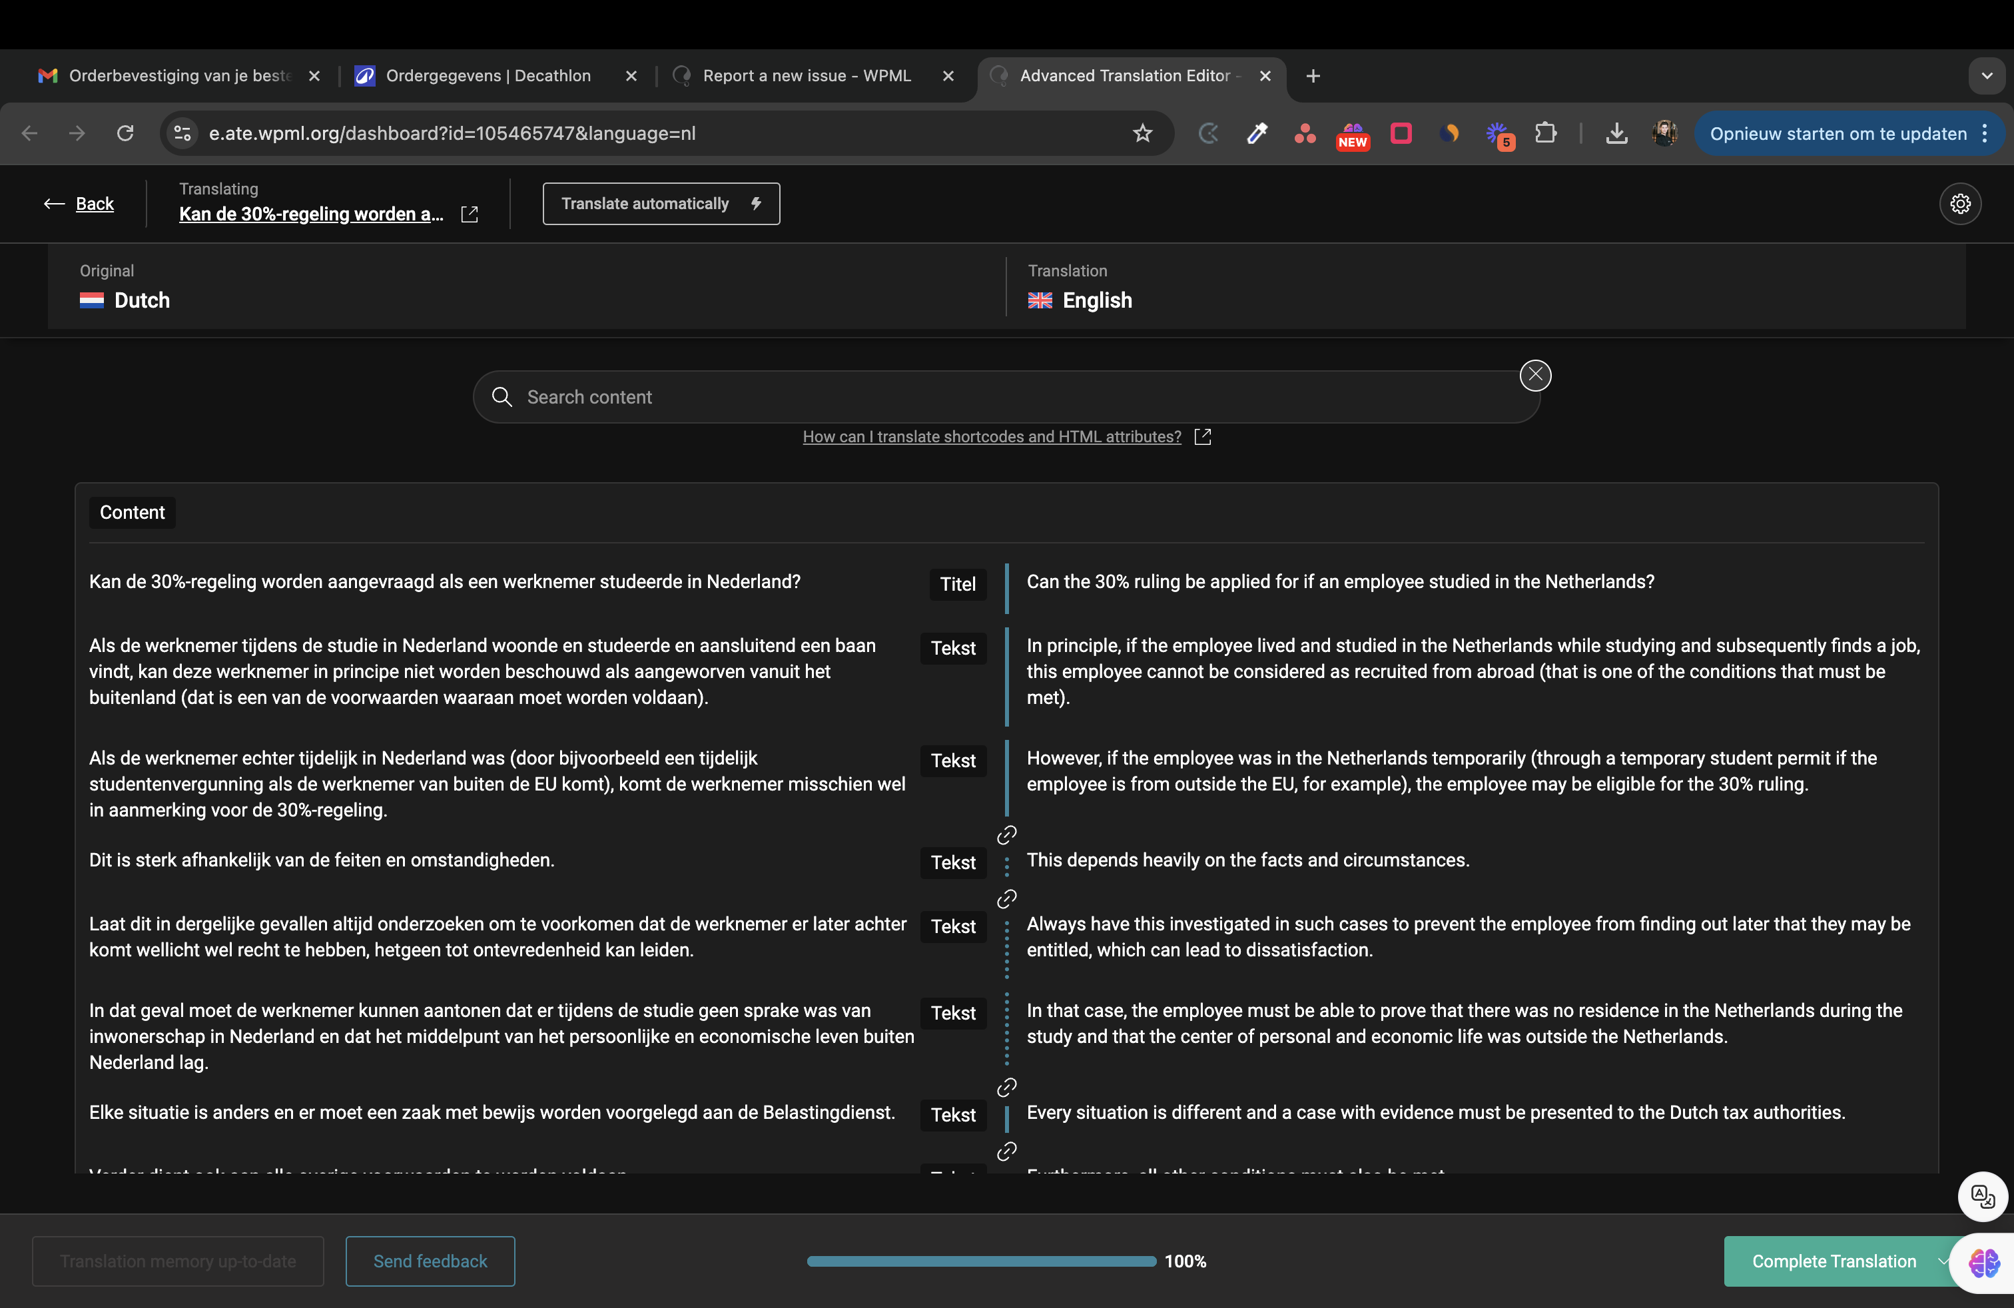Close the Report a new issue tab
The height and width of the screenshot is (1308, 2014).
948,75
